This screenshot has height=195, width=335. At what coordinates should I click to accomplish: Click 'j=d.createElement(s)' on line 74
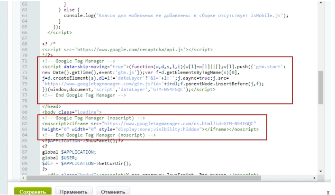tap(70, 78)
